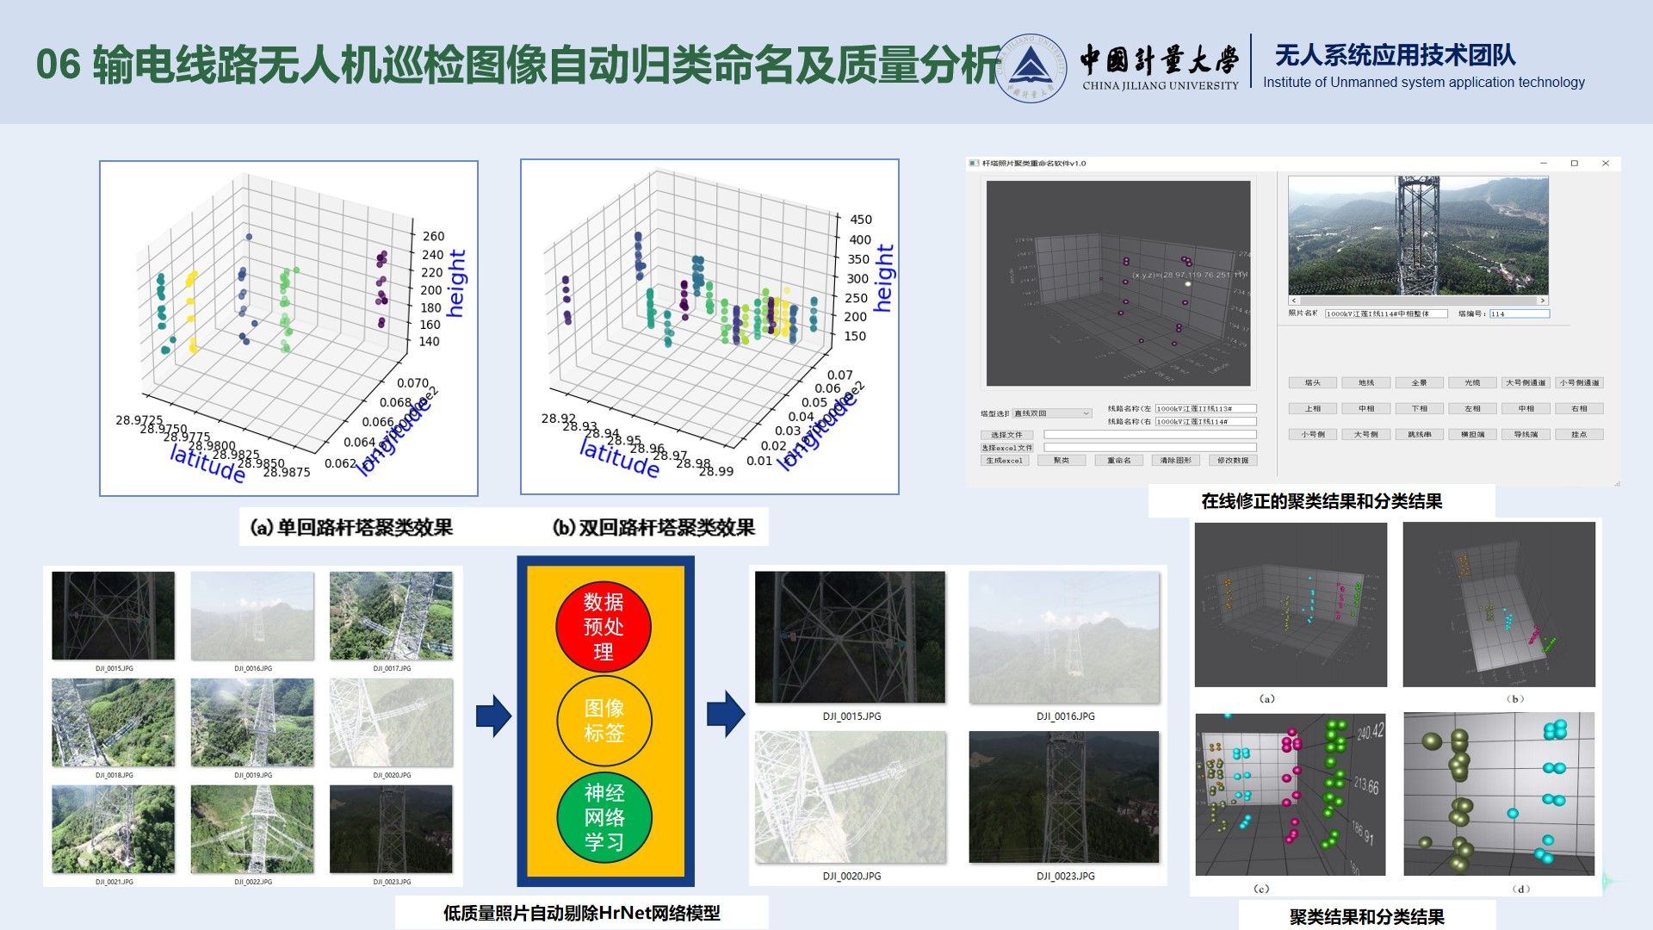
Task: Maximize the 杆塔照片聚类重命名软件 window
Action: click(x=1574, y=164)
